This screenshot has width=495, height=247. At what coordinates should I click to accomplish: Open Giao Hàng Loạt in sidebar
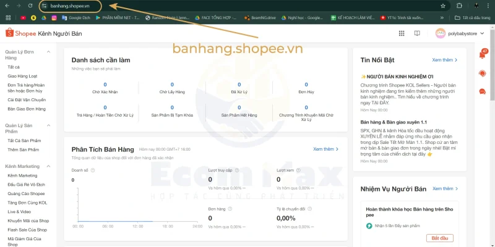coord(22,76)
